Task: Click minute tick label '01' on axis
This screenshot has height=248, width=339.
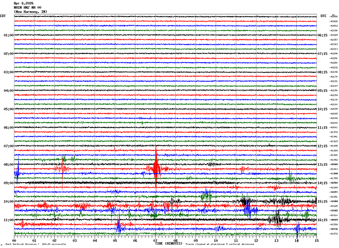Action: [34, 240]
